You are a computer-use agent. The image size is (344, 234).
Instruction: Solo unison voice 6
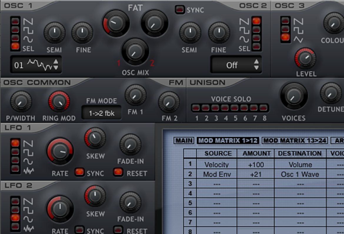click(x=244, y=108)
